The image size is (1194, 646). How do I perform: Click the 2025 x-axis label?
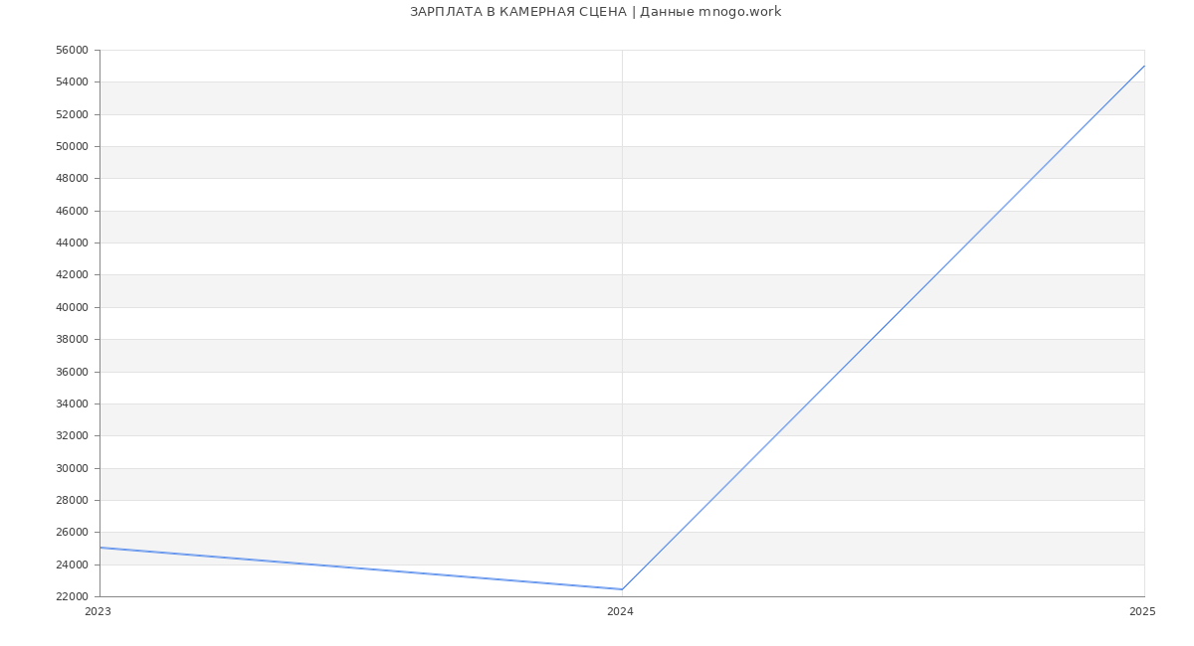point(1142,612)
